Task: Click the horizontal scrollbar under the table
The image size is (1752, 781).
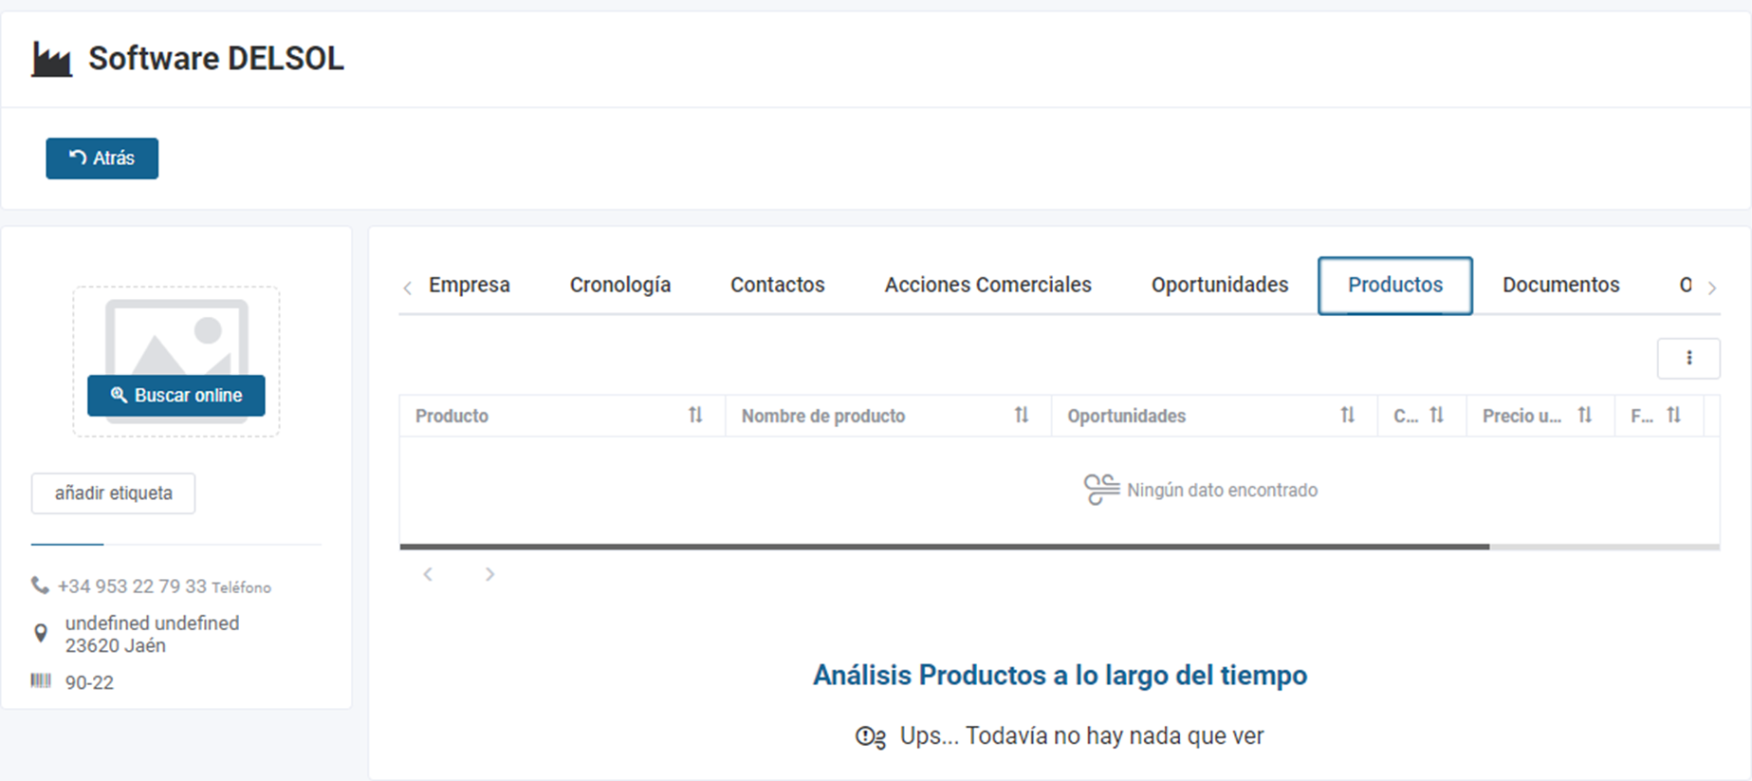Action: (945, 547)
